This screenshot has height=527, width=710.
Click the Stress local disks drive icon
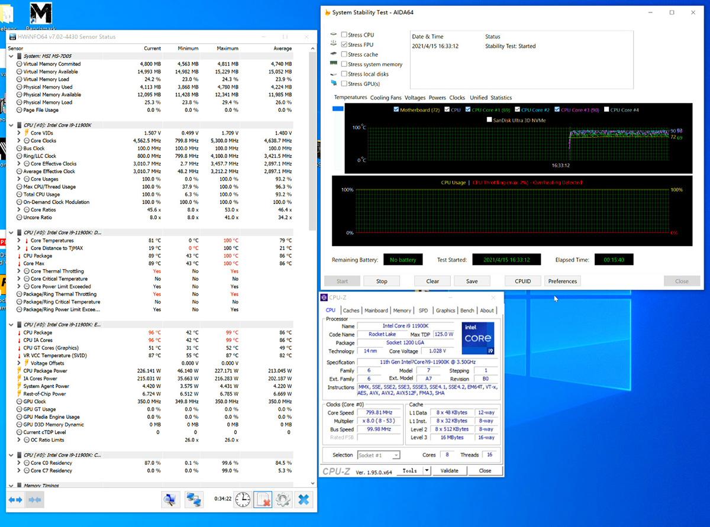[x=335, y=74]
